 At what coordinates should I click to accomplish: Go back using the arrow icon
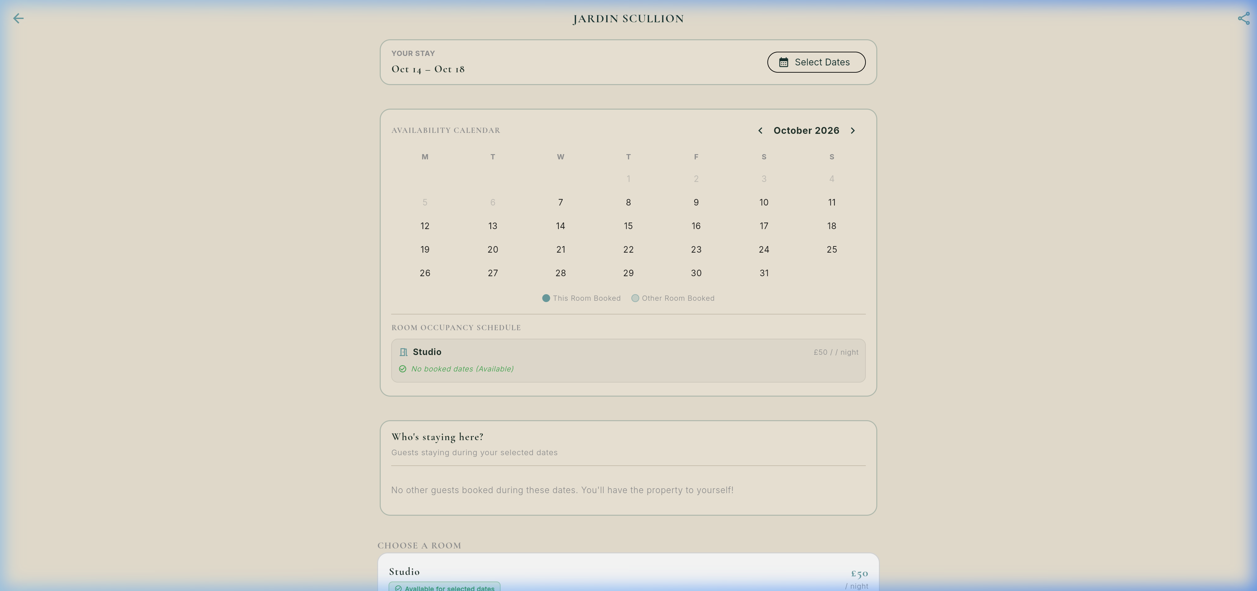[18, 19]
